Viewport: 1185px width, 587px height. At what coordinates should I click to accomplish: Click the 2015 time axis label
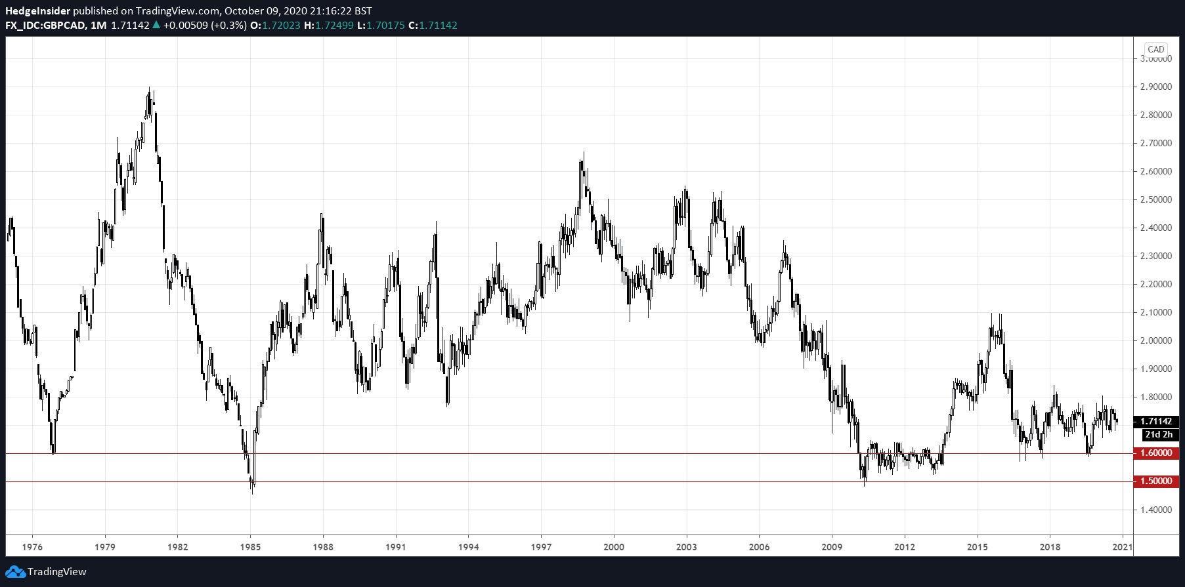pyautogui.click(x=978, y=547)
